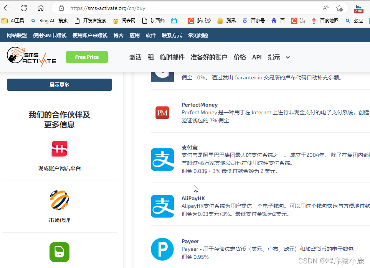Viewport: 370px width, 268px height.
Task: Open 价格 navigation tab
Action: (x=240, y=57)
